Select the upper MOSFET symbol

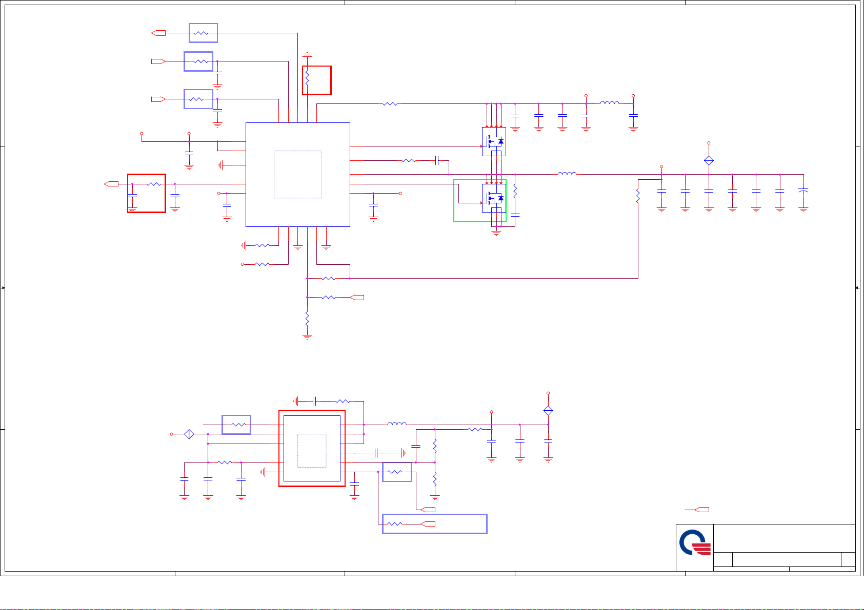point(494,141)
